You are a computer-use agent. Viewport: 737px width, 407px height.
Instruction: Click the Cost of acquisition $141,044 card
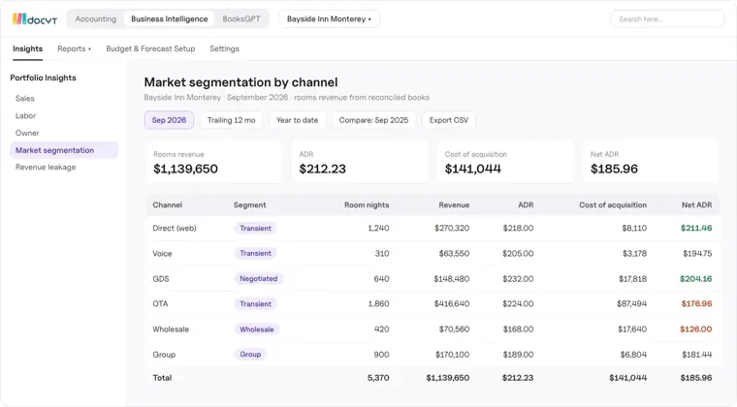tap(505, 162)
